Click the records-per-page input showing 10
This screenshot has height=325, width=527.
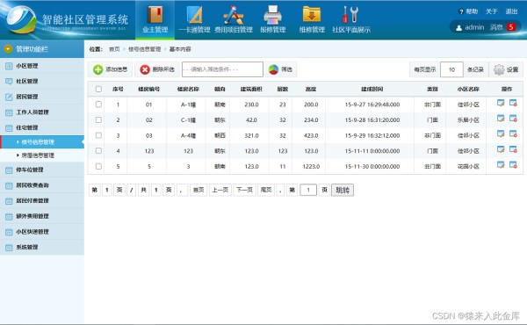tap(451, 69)
